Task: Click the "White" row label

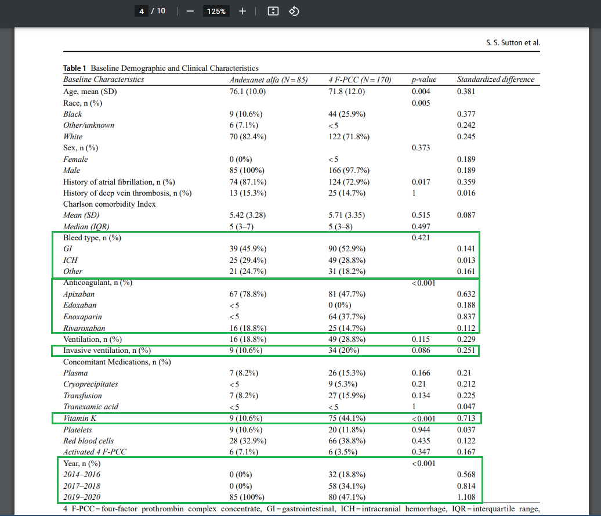Action: [x=73, y=136]
